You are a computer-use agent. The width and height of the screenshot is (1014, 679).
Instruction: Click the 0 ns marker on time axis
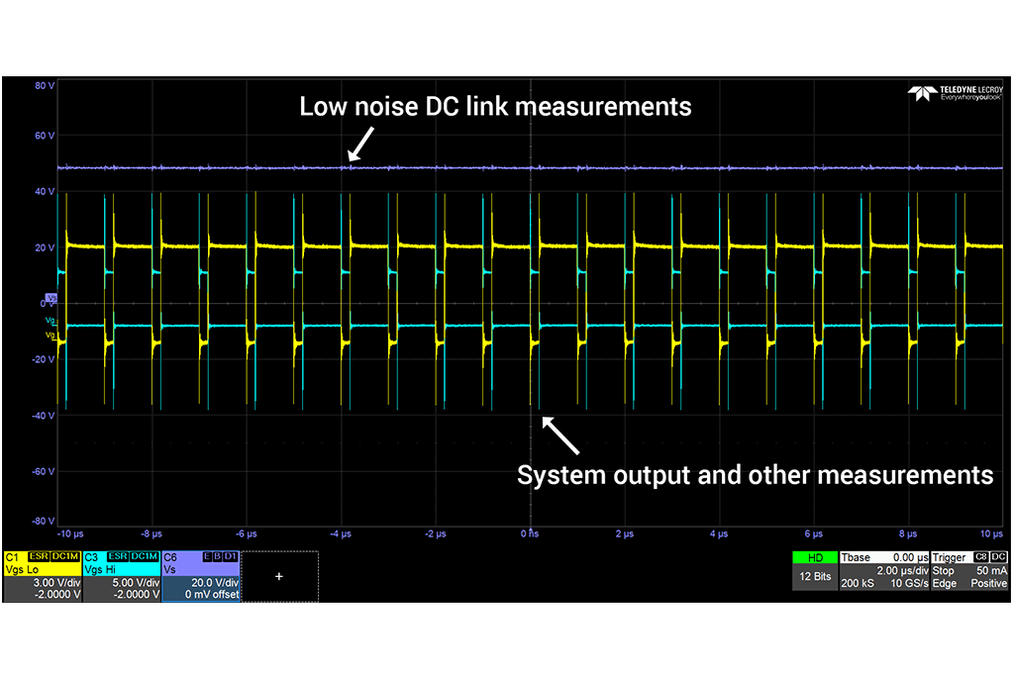click(531, 533)
